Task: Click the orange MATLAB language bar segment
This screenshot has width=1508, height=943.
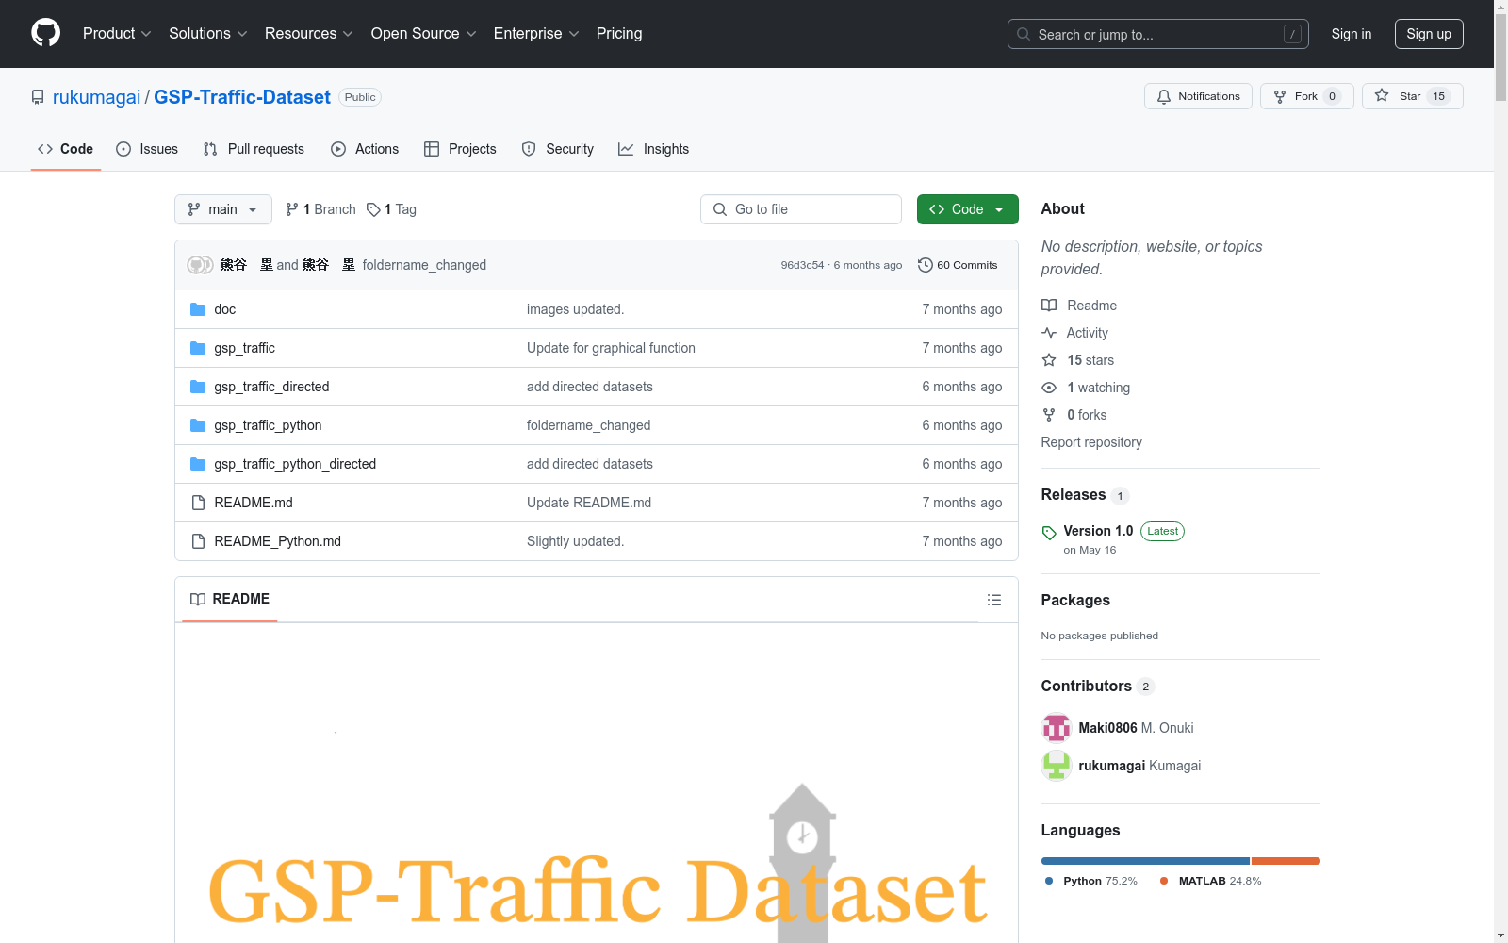Action: pos(1286,861)
